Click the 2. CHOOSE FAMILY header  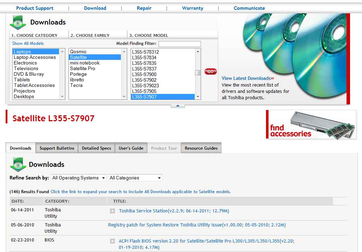coord(90,35)
